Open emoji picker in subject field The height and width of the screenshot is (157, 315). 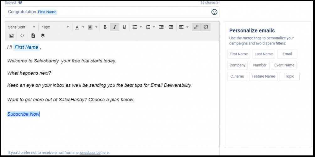pyautogui.click(x=214, y=12)
